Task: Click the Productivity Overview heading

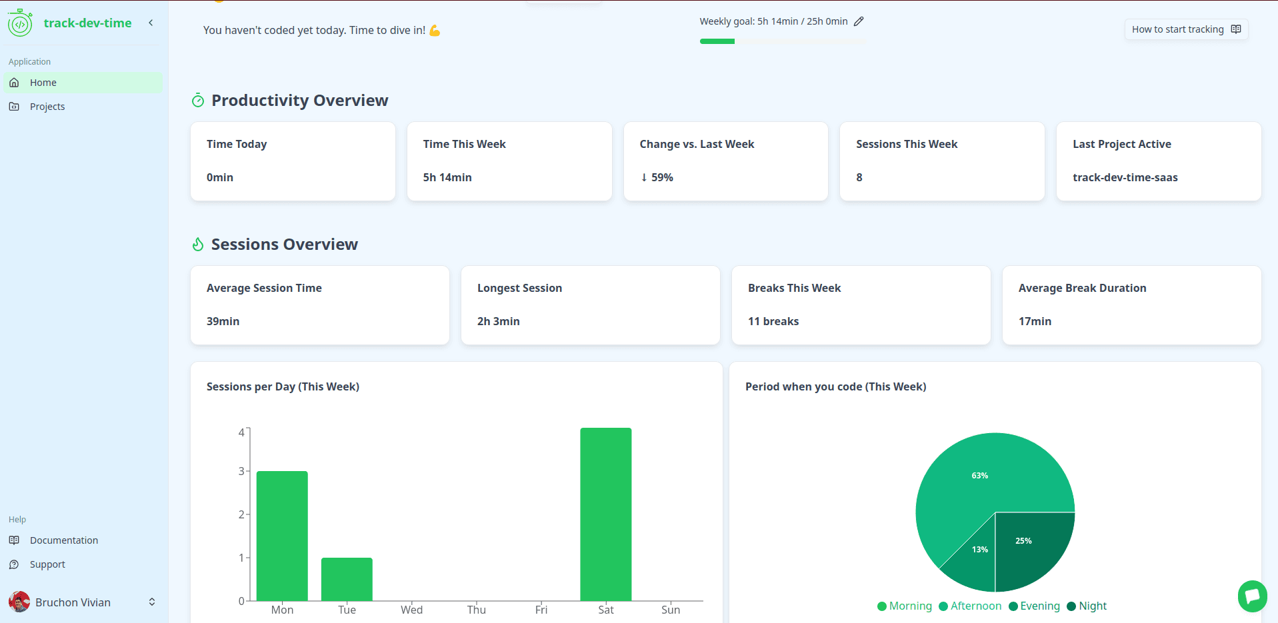Action: (299, 101)
